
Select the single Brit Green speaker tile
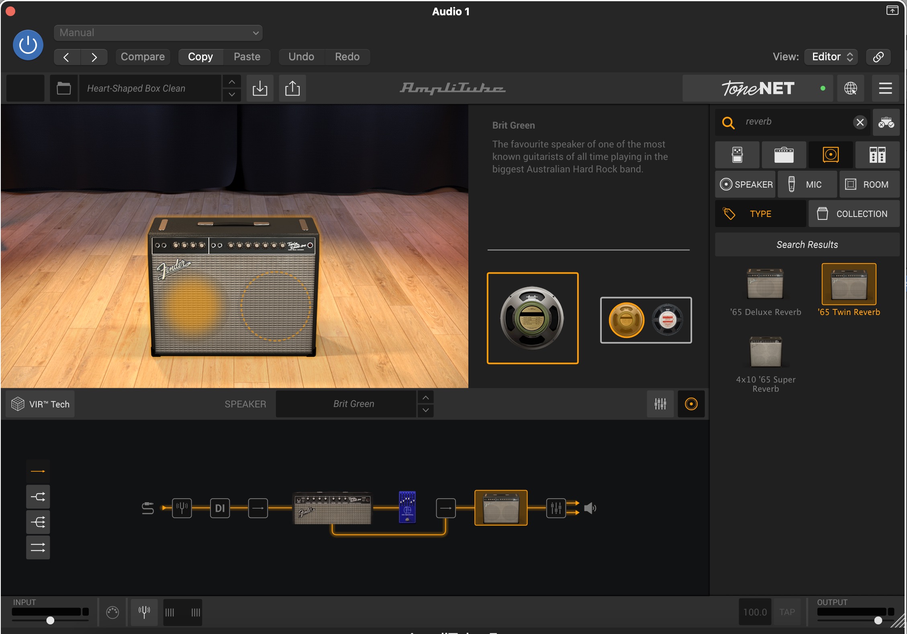coord(533,318)
